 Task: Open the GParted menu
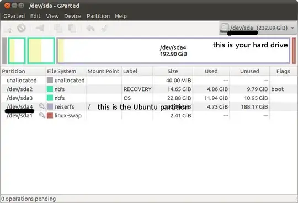[x=14, y=16]
